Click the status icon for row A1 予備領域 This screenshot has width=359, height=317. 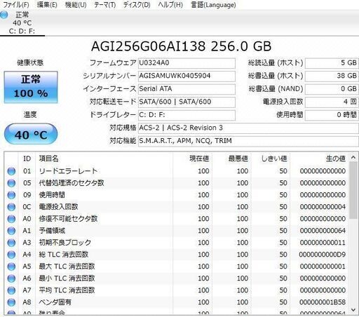click(x=11, y=231)
